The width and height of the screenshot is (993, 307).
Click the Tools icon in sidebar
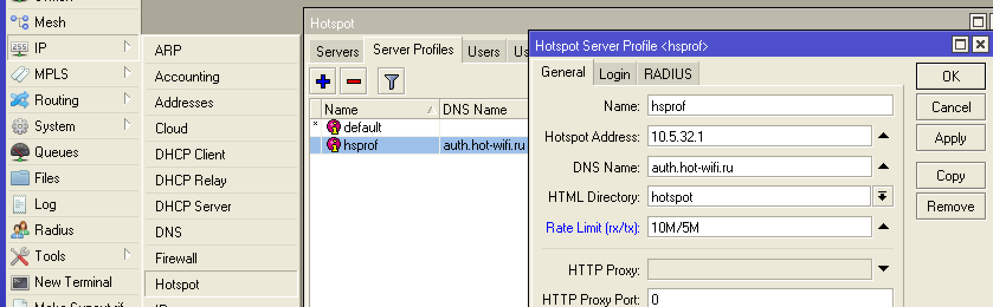[x=20, y=256]
